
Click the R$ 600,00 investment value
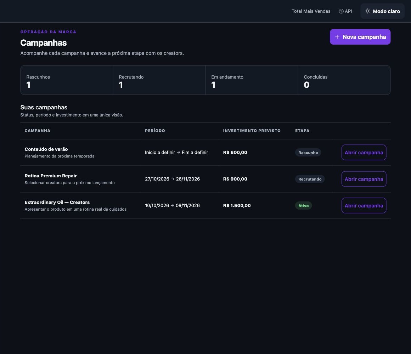[235, 152]
